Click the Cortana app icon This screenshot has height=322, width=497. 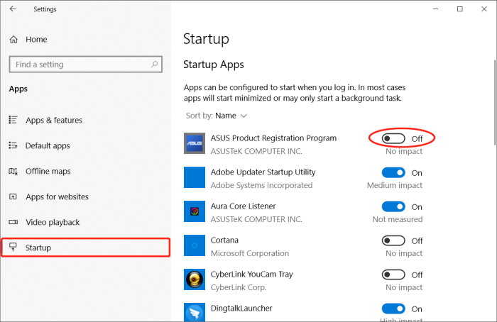(x=195, y=245)
